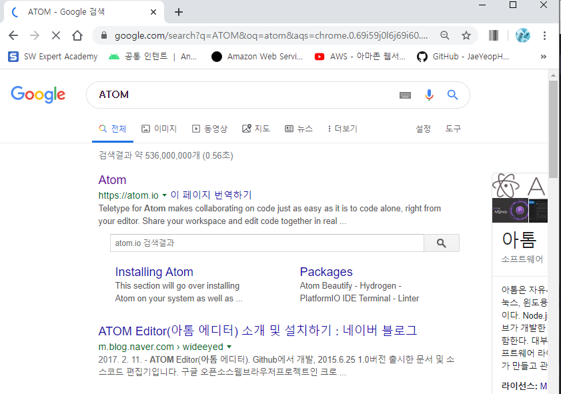Click the atom.io 검색결과 input field
Viewport: 561px width, 394px height.
(267, 243)
